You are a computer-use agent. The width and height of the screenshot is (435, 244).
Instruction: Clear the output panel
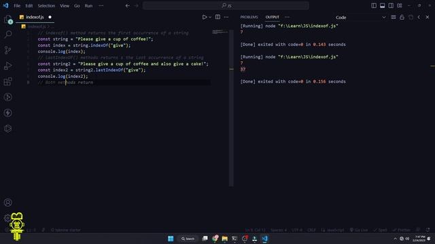coord(394,17)
